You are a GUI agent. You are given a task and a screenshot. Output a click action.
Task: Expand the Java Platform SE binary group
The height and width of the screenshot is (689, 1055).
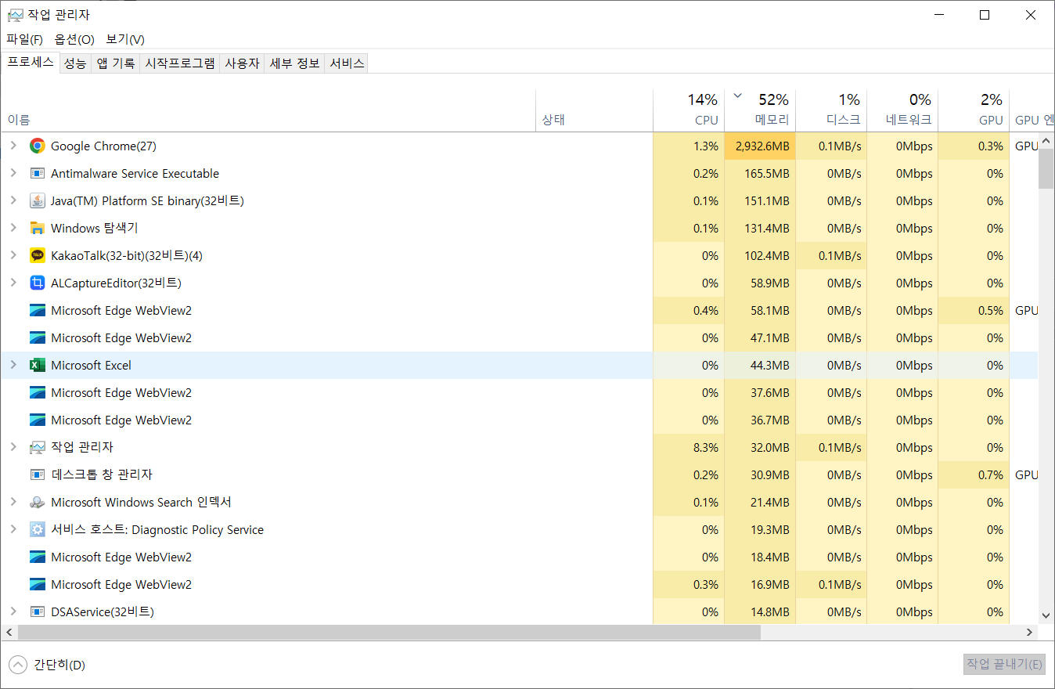[x=13, y=200]
